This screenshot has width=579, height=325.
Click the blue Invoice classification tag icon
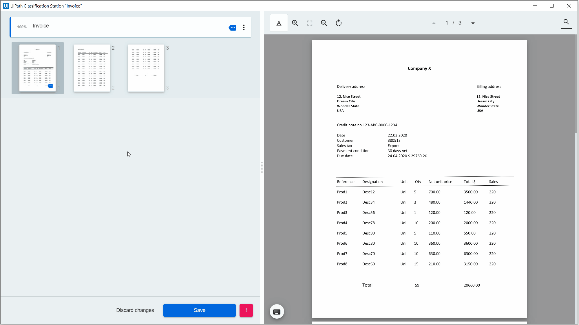tap(232, 28)
